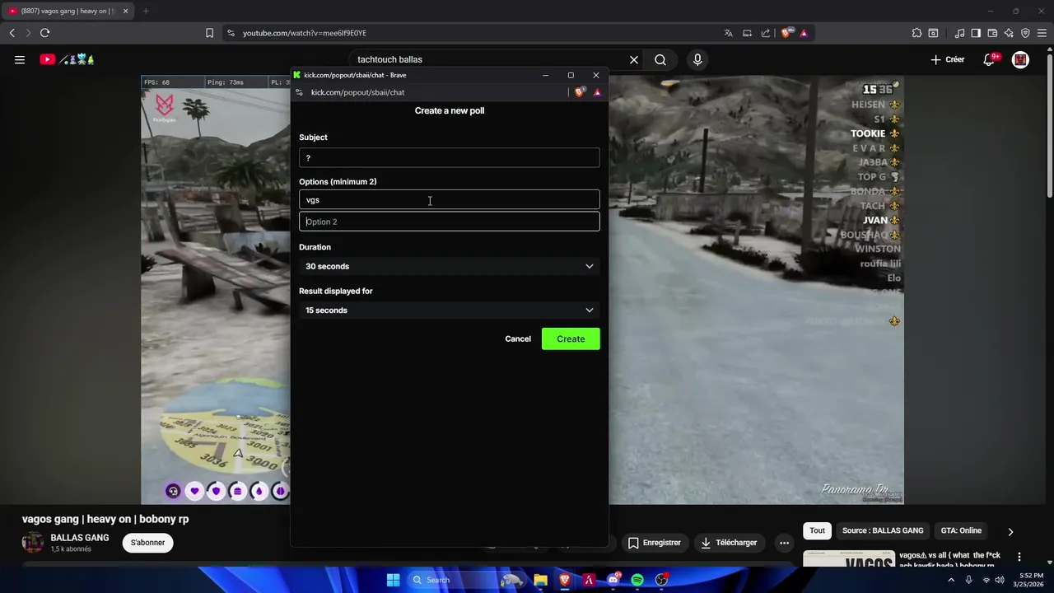The image size is (1054, 593).
Task: Open Brave Rewards icon in Kick popout
Action: (x=597, y=92)
